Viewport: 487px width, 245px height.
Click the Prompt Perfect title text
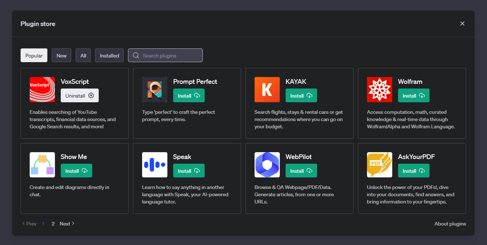pyautogui.click(x=195, y=82)
